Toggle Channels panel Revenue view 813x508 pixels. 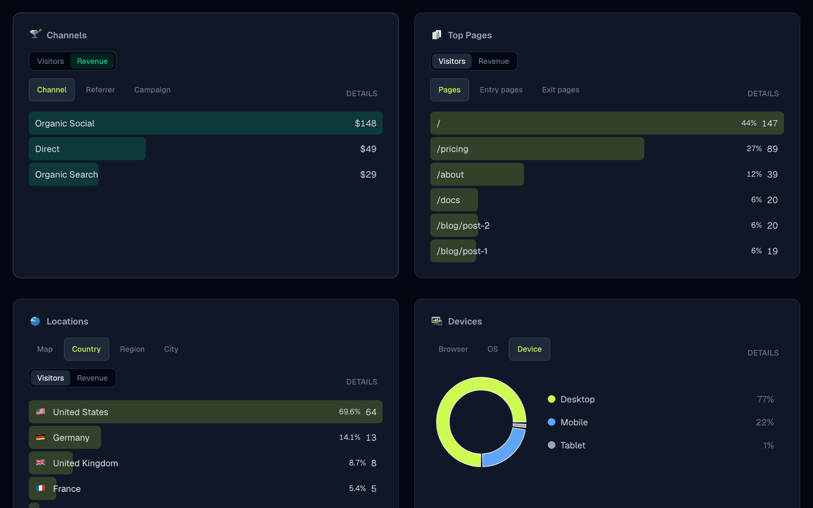tap(92, 61)
